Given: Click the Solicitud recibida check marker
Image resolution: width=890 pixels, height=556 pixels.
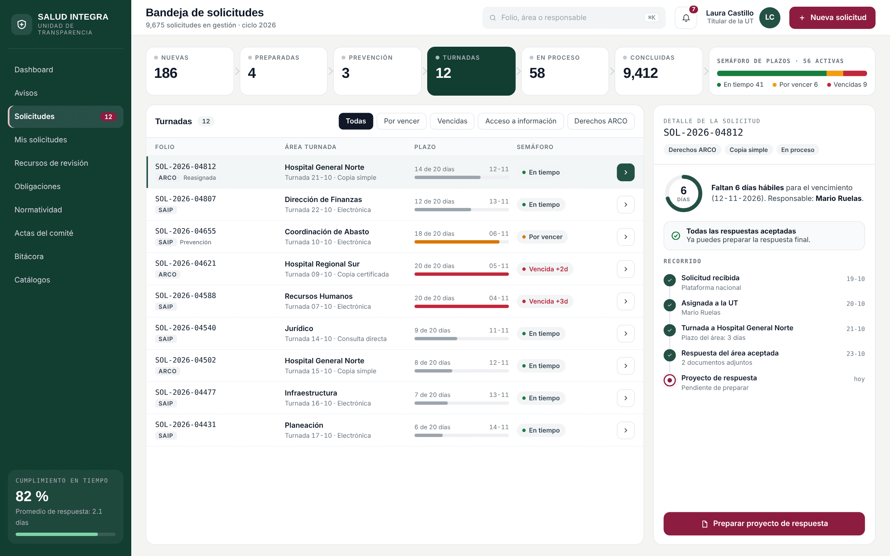Looking at the screenshot, I should [669, 281].
